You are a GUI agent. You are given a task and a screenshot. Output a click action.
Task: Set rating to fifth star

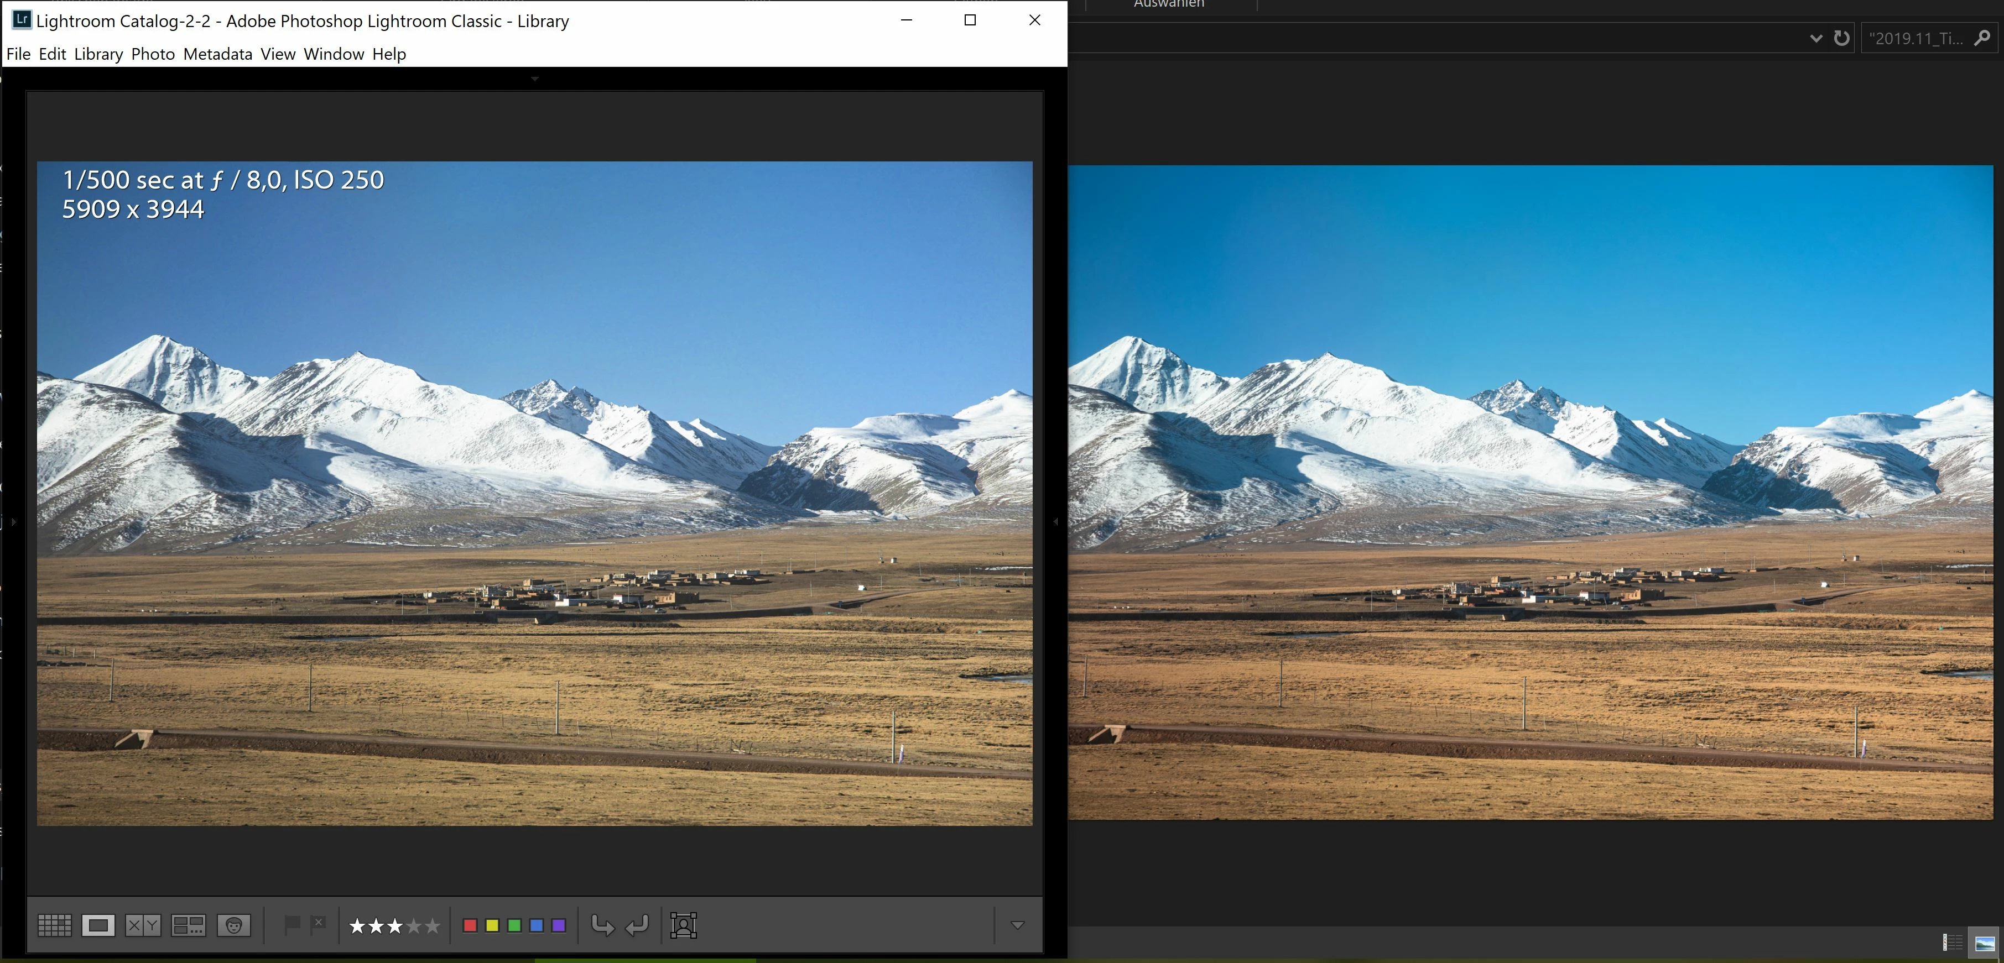click(x=433, y=926)
